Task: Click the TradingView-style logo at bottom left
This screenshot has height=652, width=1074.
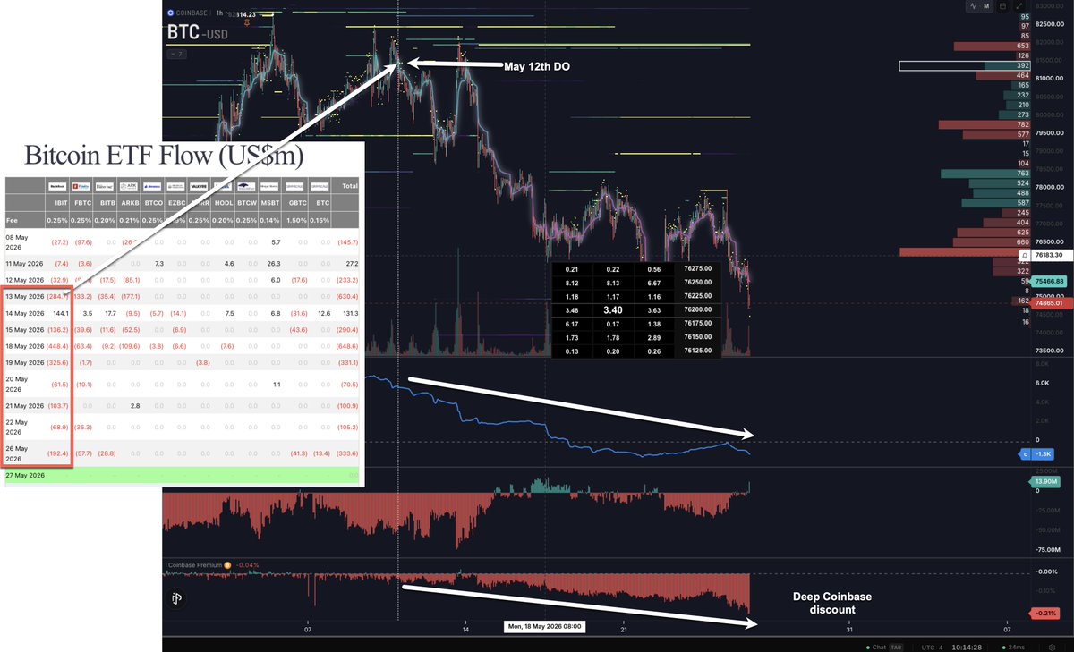Action: 176,598
